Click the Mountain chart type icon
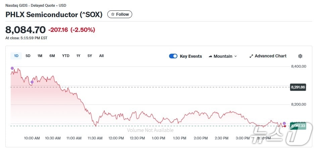The image size is (317, 150). coord(210,56)
